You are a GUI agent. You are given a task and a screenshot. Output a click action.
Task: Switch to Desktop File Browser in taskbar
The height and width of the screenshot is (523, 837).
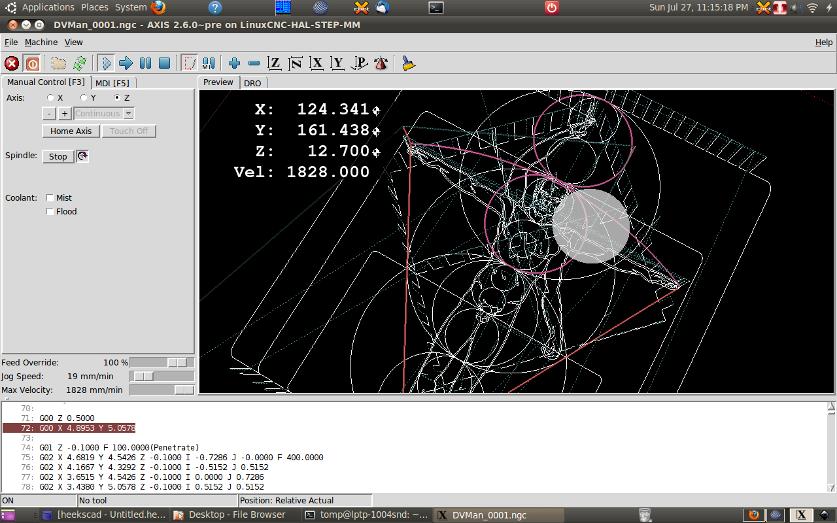point(235,515)
